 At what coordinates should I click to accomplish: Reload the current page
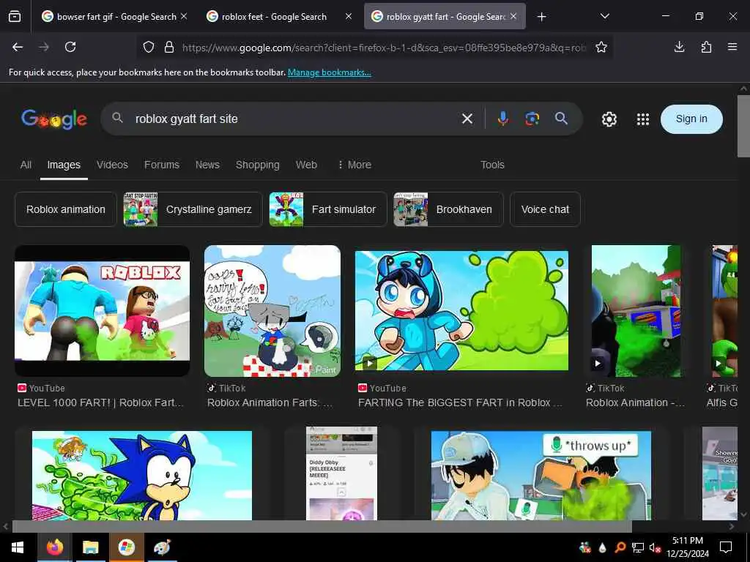point(70,47)
